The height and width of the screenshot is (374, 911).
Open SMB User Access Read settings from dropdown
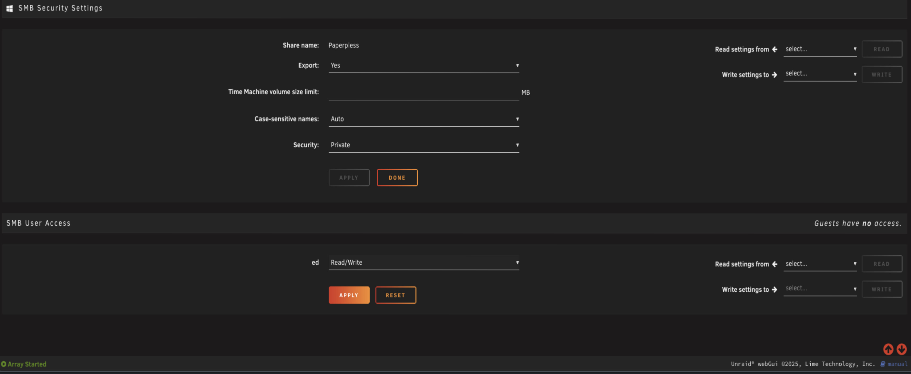(x=820, y=264)
